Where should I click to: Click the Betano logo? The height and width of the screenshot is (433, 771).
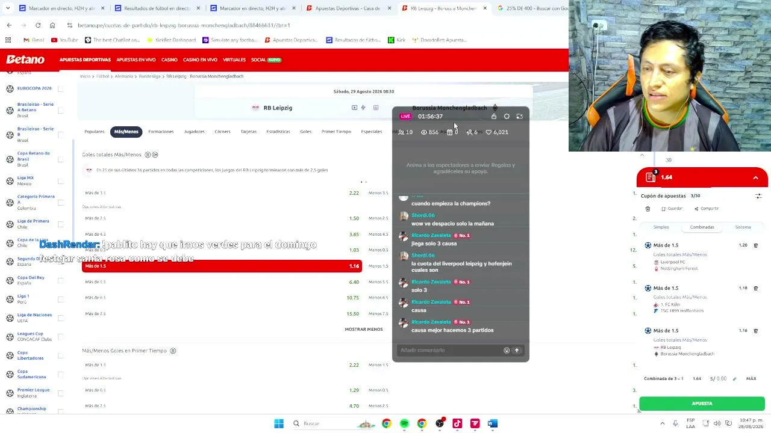[25, 60]
